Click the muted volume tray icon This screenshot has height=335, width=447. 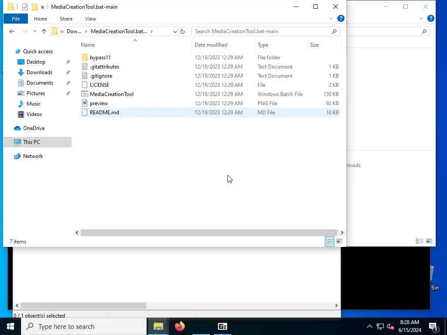391,326
